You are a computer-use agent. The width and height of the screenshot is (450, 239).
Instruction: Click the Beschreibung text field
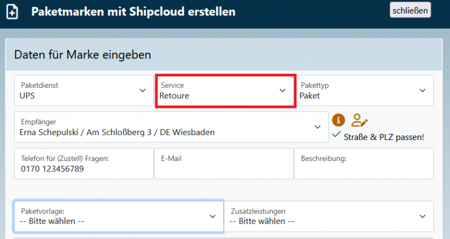[363, 168]
